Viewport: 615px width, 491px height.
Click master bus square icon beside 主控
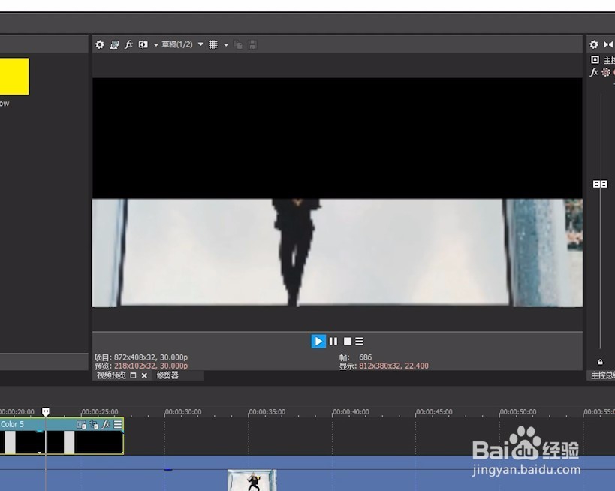(595, 59)
